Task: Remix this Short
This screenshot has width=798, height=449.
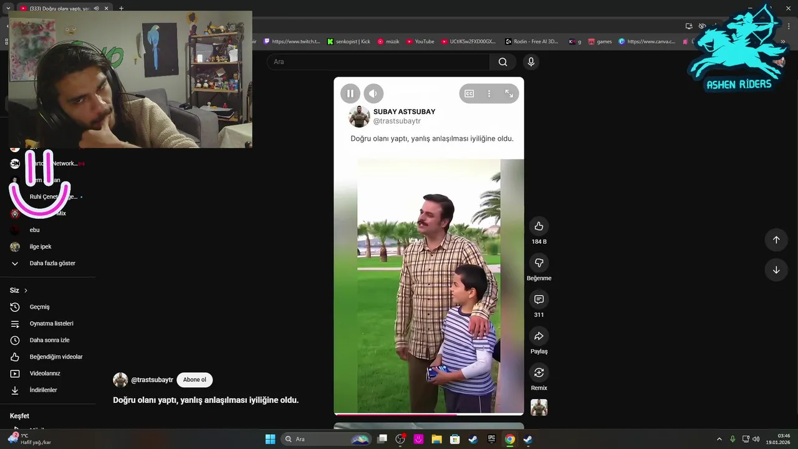Action: (539, 372)
